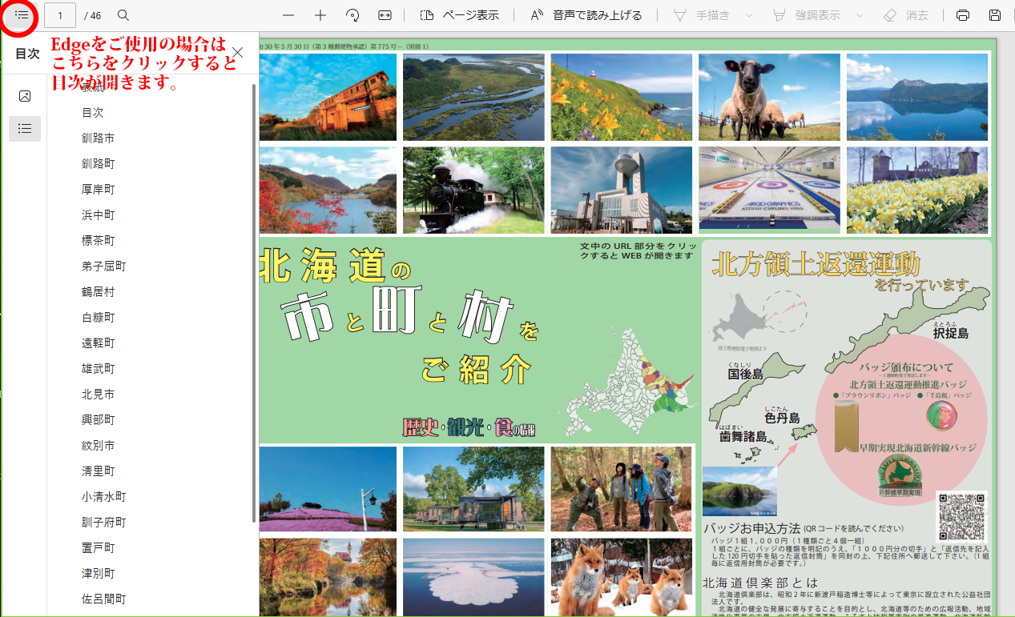
Task: Toggle the table of contents sidebar button
Action: 22,15
